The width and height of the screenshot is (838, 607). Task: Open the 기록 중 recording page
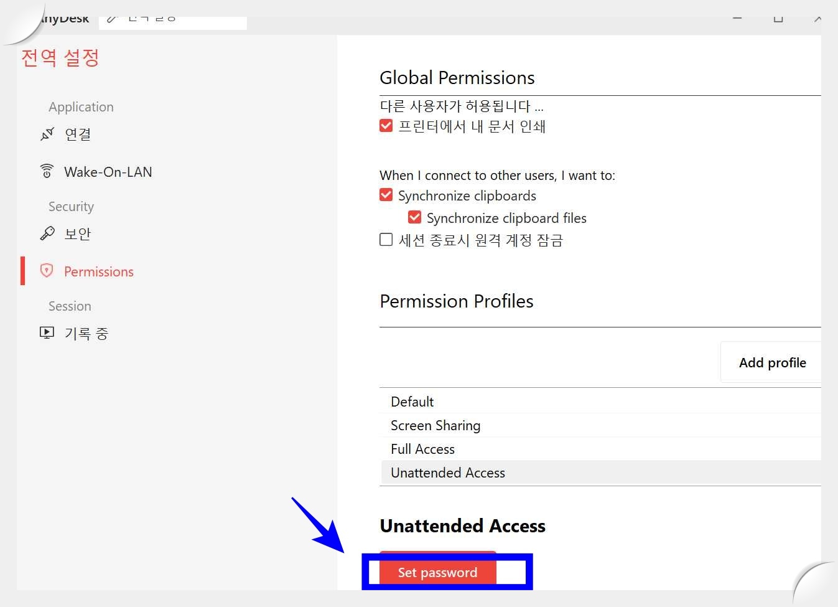click(x=86, y=333)
